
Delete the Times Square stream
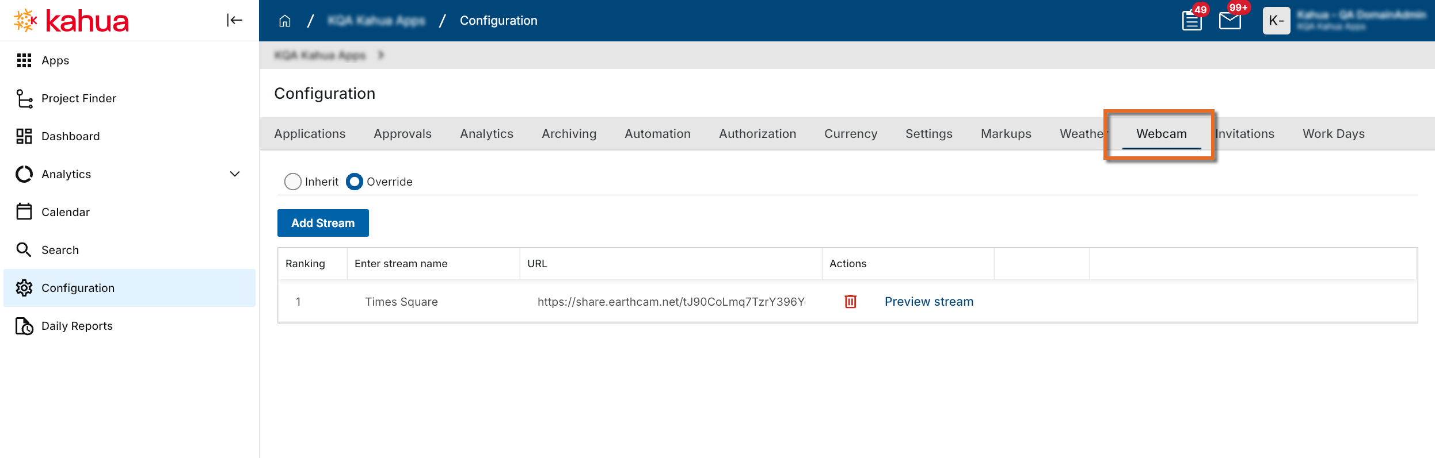click(850, 302)
